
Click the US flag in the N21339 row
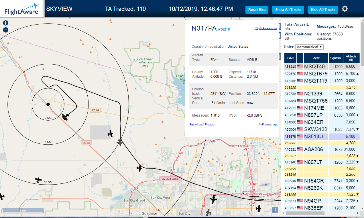(300, 94)
